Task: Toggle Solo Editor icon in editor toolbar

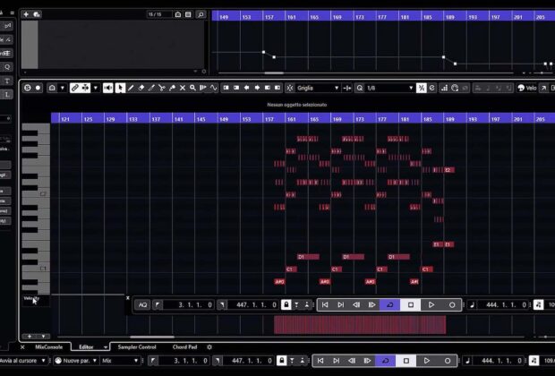Action: click(27, 88)
